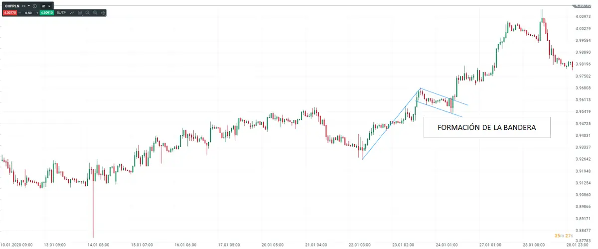Decrease trade volume with minus button
The width and height of the screenshot is (598, 249).
(x=20, y=12)
